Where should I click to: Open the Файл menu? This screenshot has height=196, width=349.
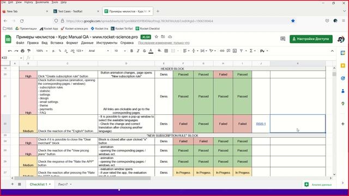tap(20, 42)
